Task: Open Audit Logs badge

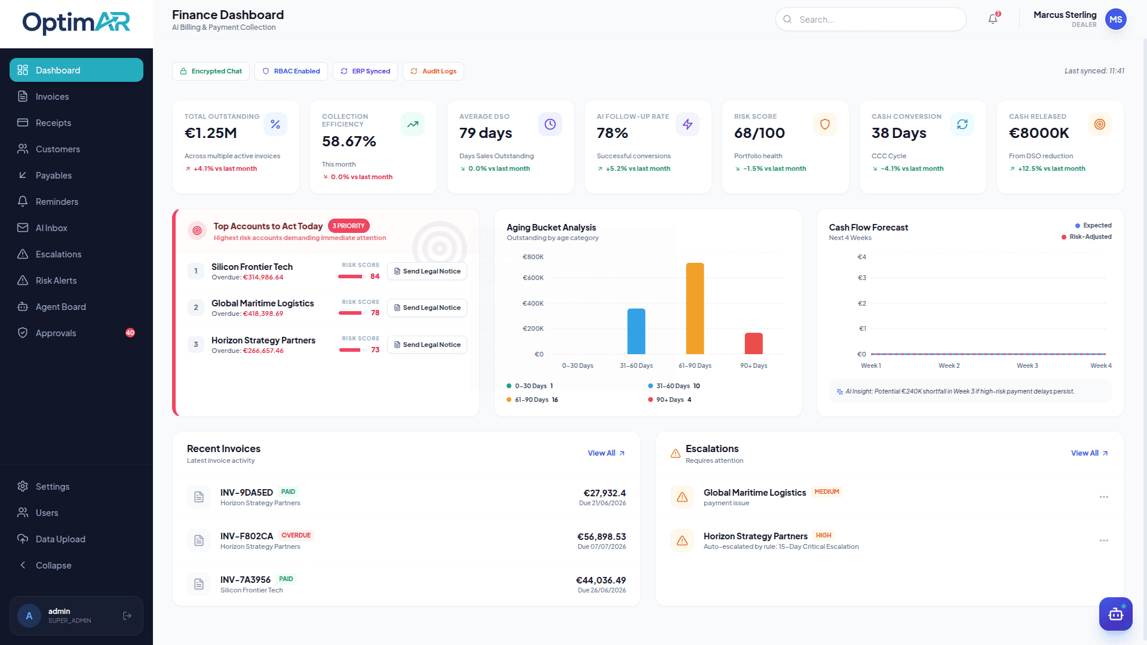Action: point(433,71)
